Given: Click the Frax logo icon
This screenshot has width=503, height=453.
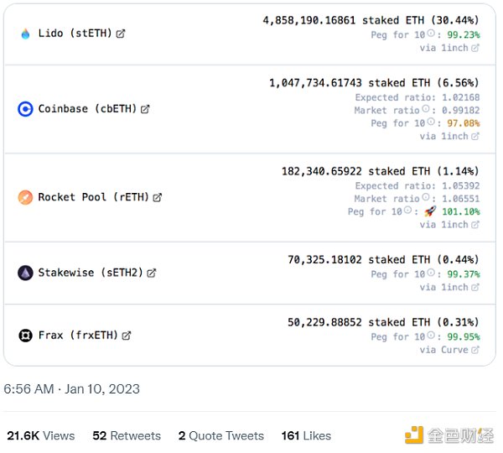Looking at the screenshot, I should (x=25, y=336).
